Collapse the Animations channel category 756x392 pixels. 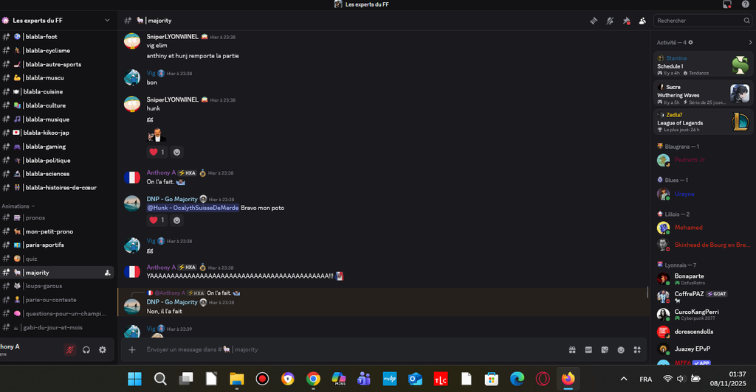18,206
